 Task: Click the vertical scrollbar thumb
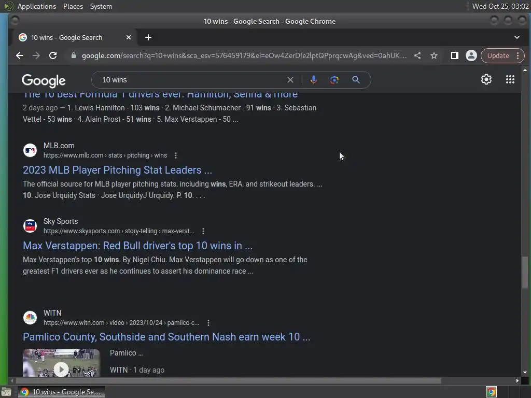point(525,273)
